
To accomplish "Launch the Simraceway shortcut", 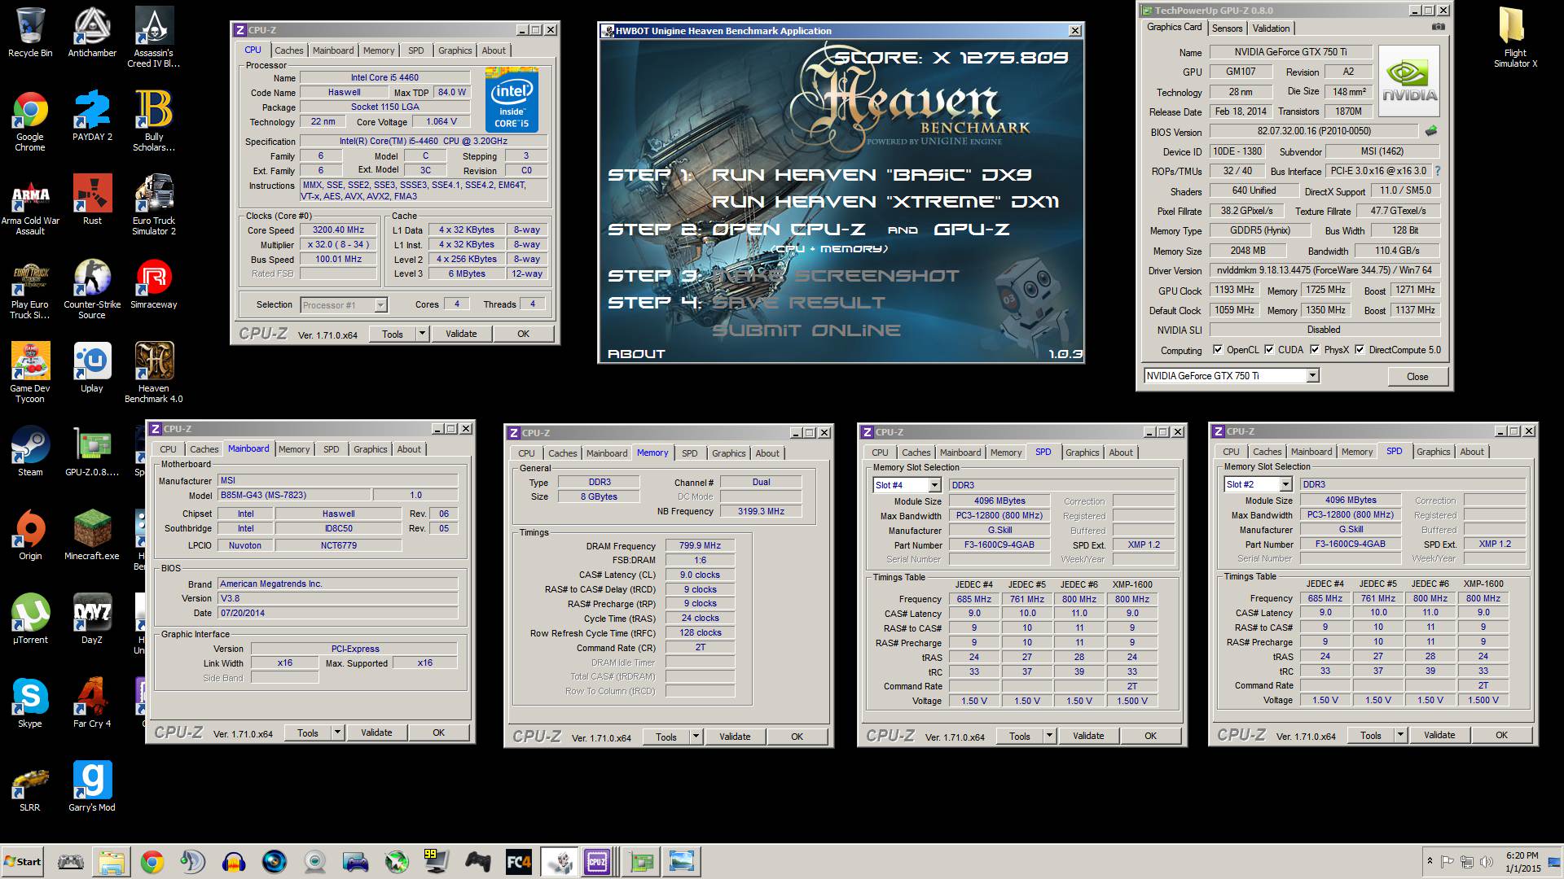I will pyautogui.click(x=154, y=284).
